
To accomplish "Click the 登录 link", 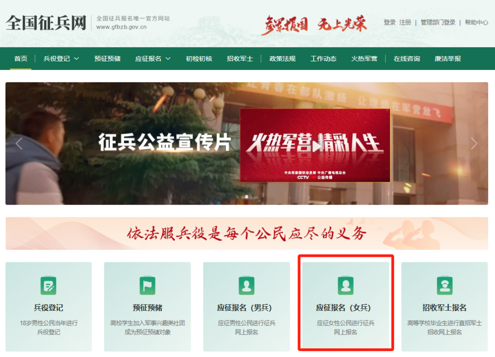I will click(389, 22).
